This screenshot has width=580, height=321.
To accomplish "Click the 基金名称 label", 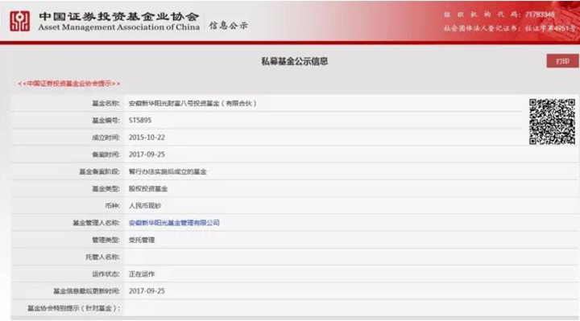I will (x=106, y=104).
